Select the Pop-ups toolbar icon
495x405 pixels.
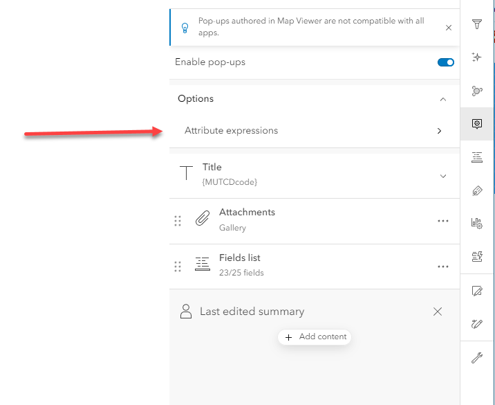476,124
